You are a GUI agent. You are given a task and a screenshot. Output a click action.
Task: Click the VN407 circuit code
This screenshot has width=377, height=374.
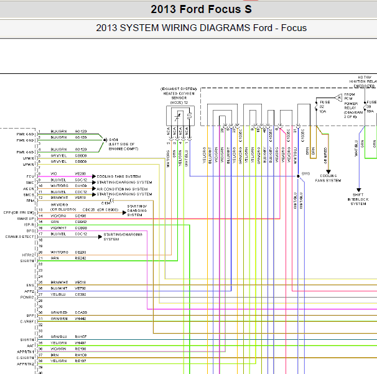(x=80, y=343)
